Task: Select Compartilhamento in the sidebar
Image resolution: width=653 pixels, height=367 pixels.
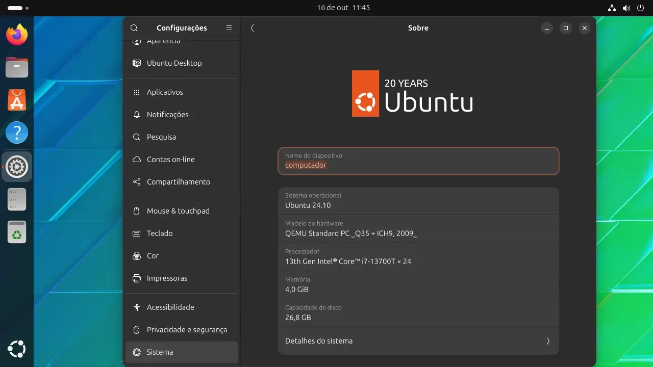Action: point(182,182)
